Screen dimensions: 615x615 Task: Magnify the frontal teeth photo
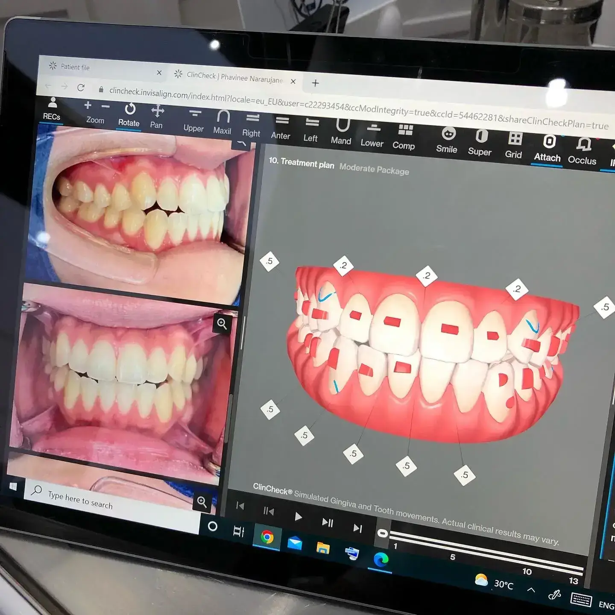pos(222,324)
